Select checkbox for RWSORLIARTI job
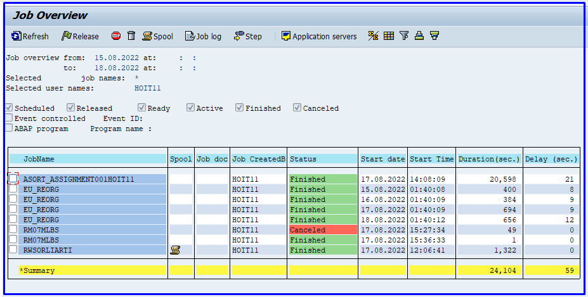 13,249
